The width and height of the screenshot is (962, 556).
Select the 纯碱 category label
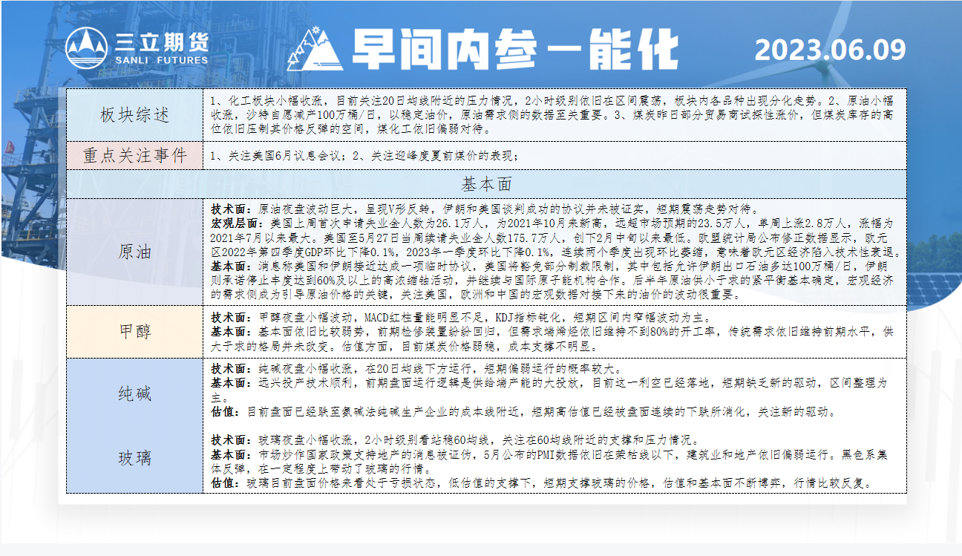coord(134,393)
